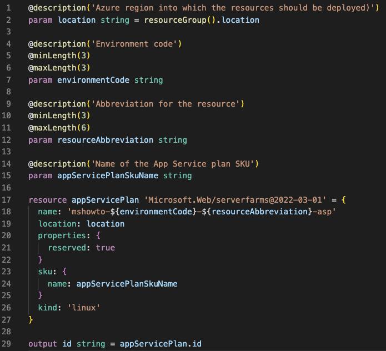
Task: Click the 'linux' kind string value
Action: [84, 308]
